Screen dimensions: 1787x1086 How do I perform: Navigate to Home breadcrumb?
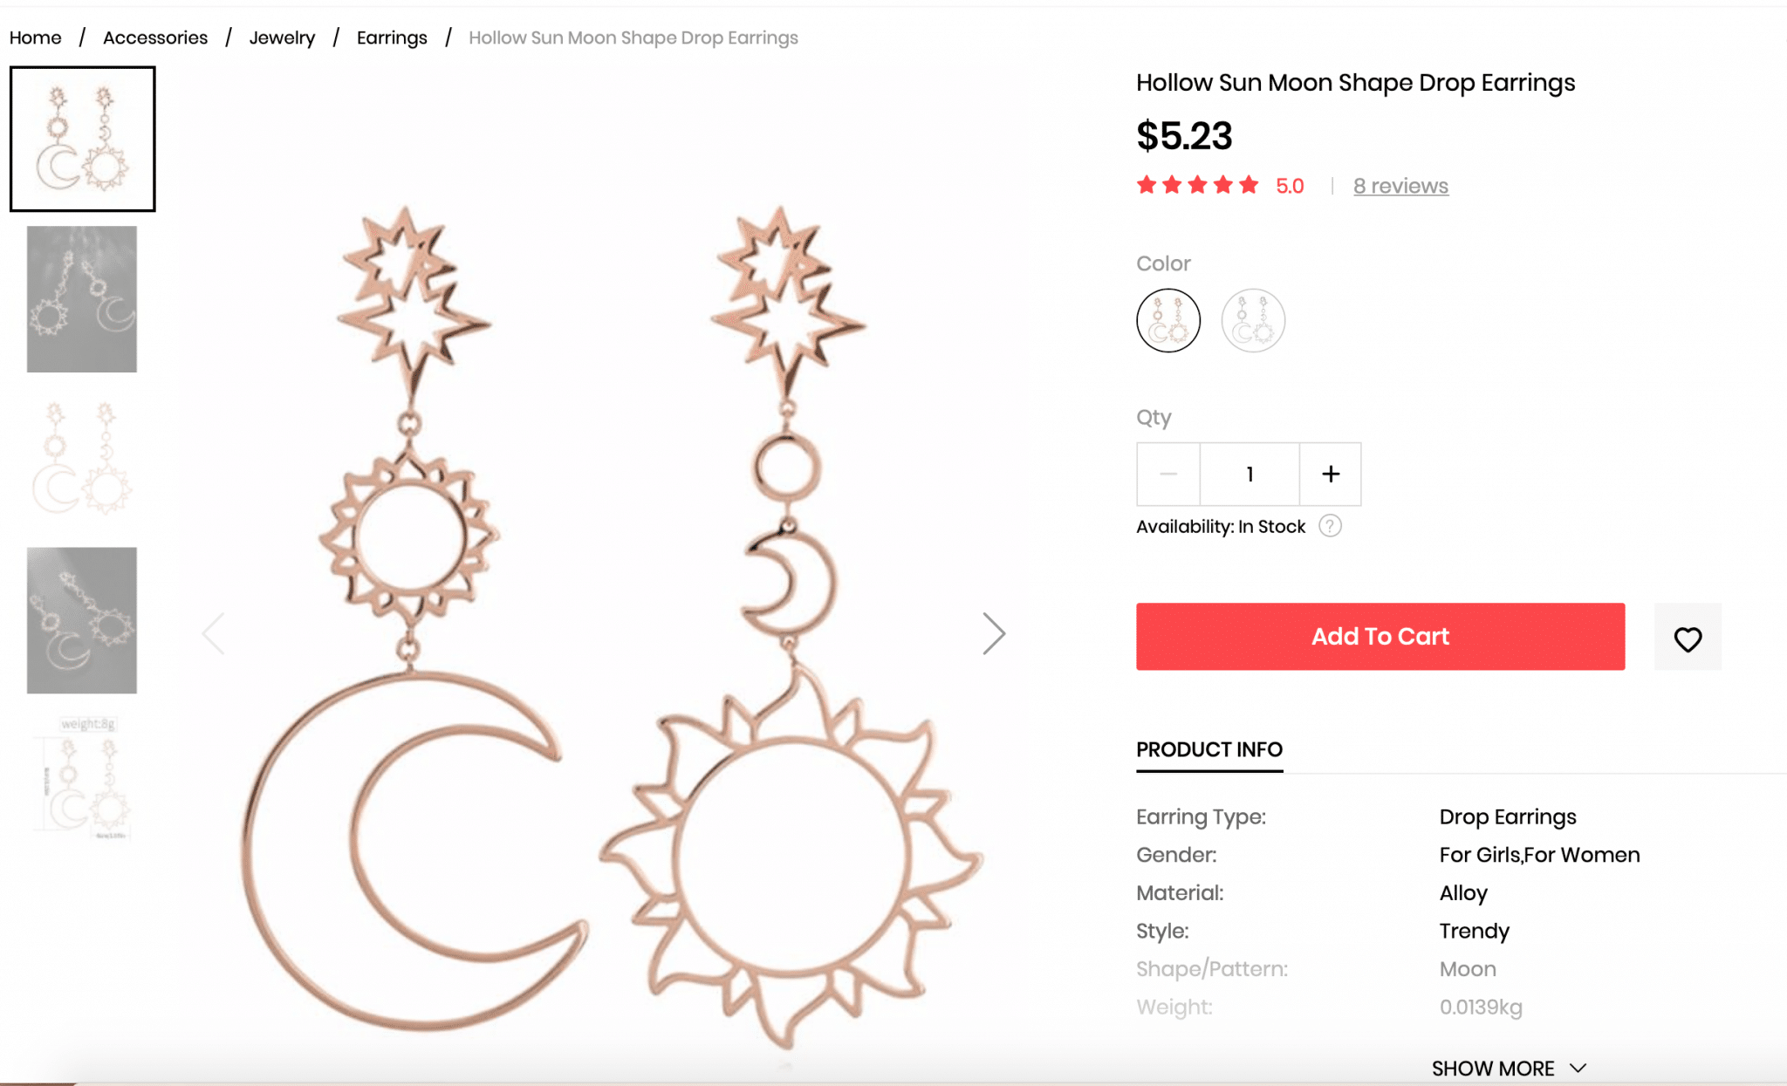pyautogui.click(x=36, y=38)
